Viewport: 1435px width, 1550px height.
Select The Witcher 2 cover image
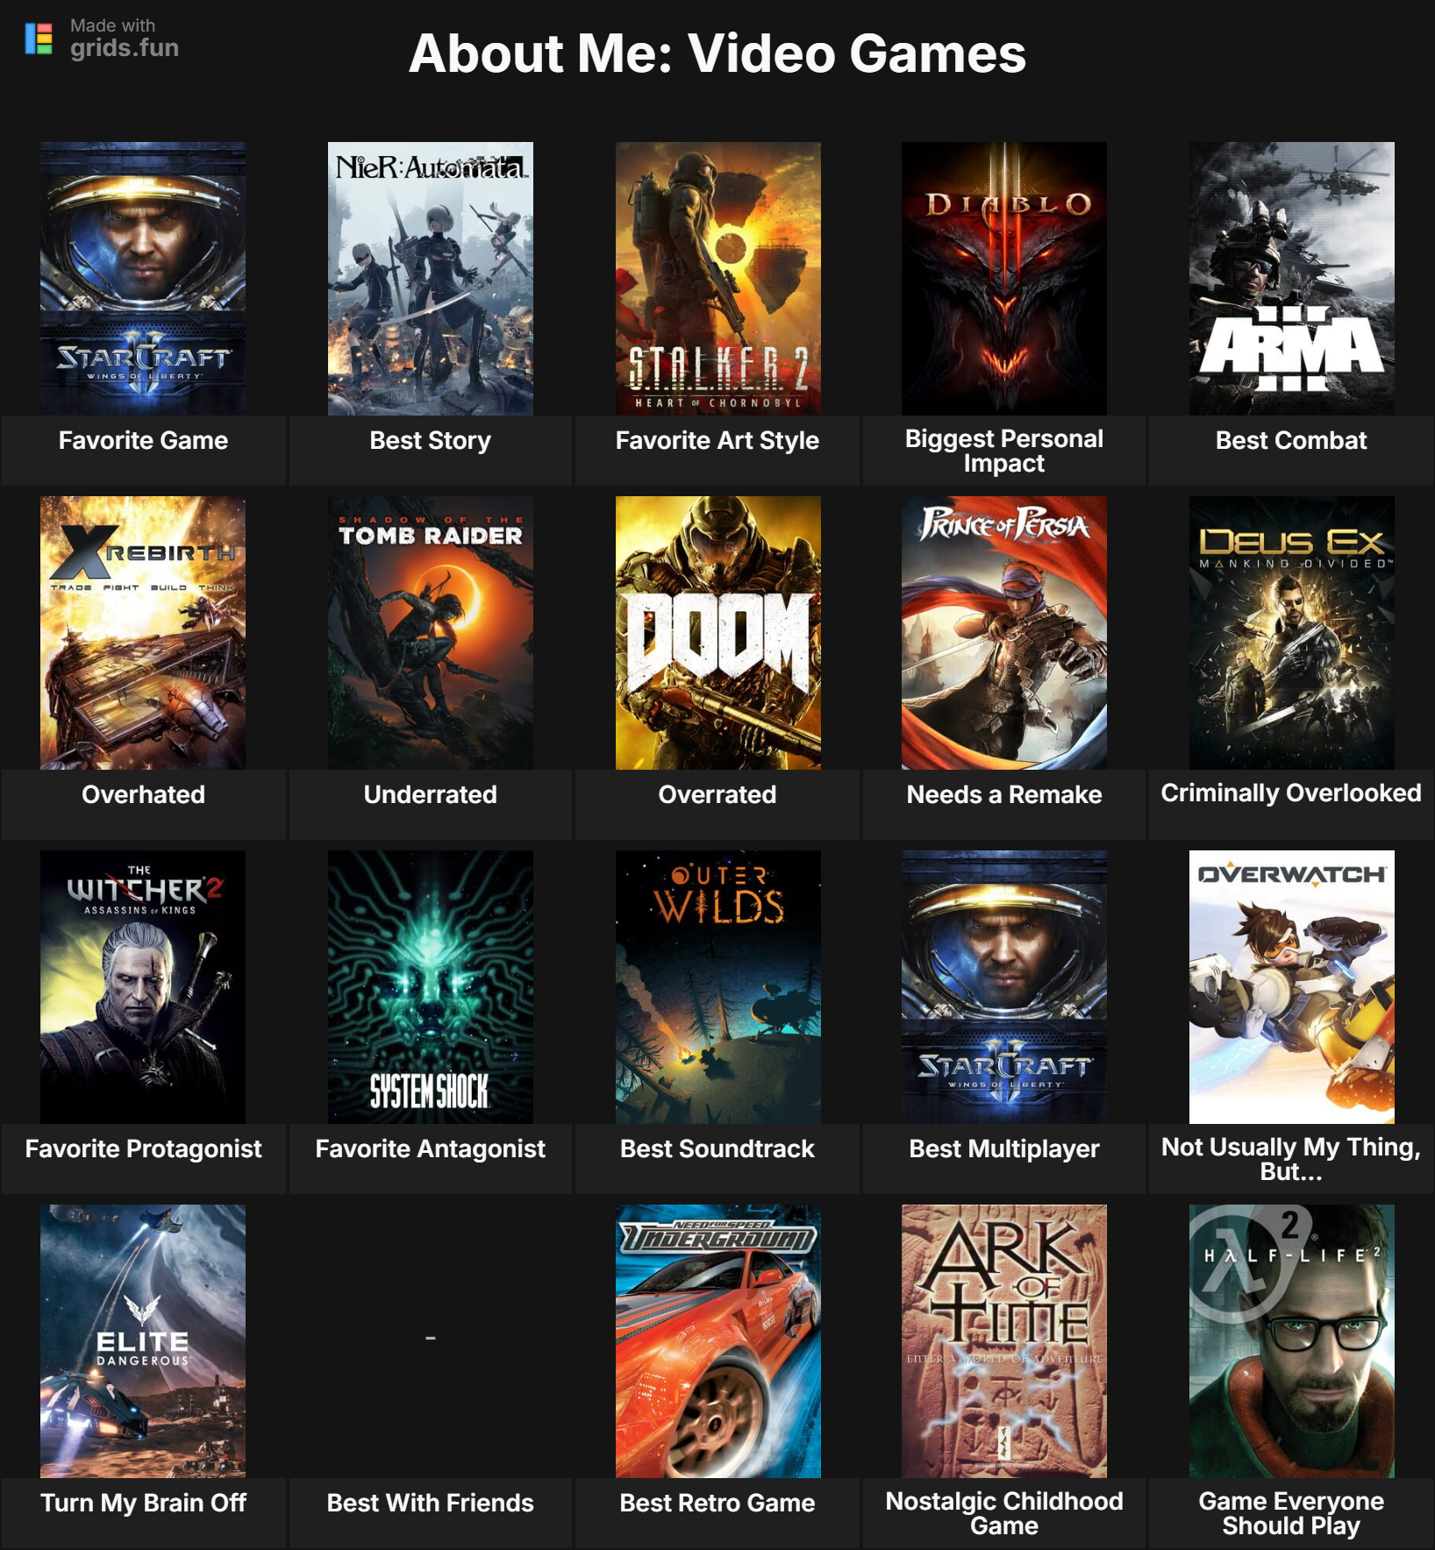click(143, 987)
